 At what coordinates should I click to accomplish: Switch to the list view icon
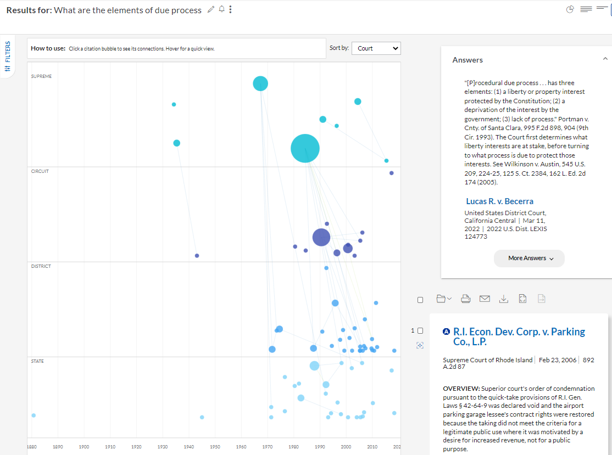point(586,10)
